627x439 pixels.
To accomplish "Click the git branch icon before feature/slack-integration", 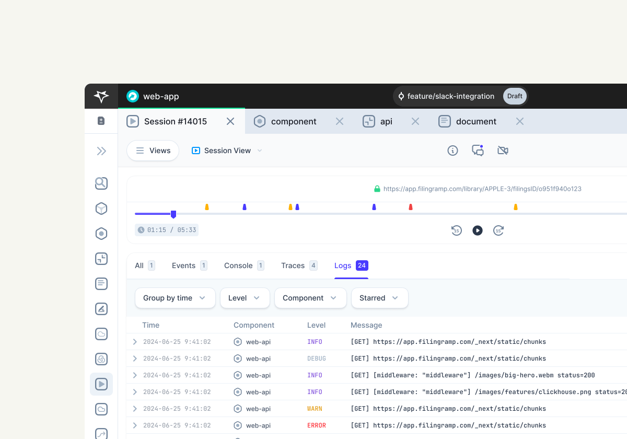I will (x=401, y=96).
